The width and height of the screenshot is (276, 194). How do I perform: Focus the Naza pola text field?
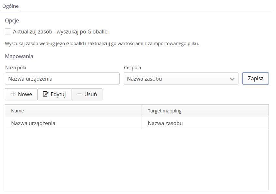click(x=62, y=79)
